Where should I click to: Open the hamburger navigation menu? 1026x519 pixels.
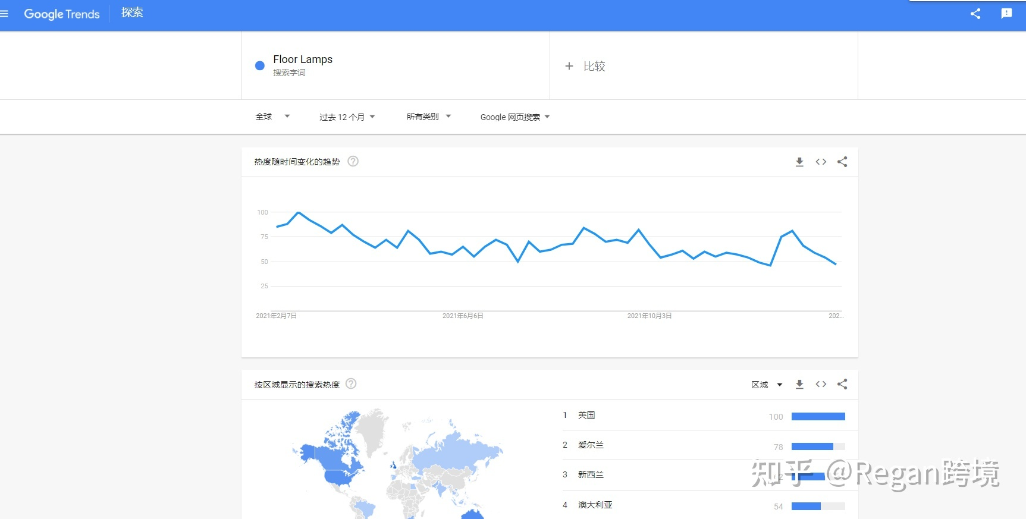click(4, 14)
